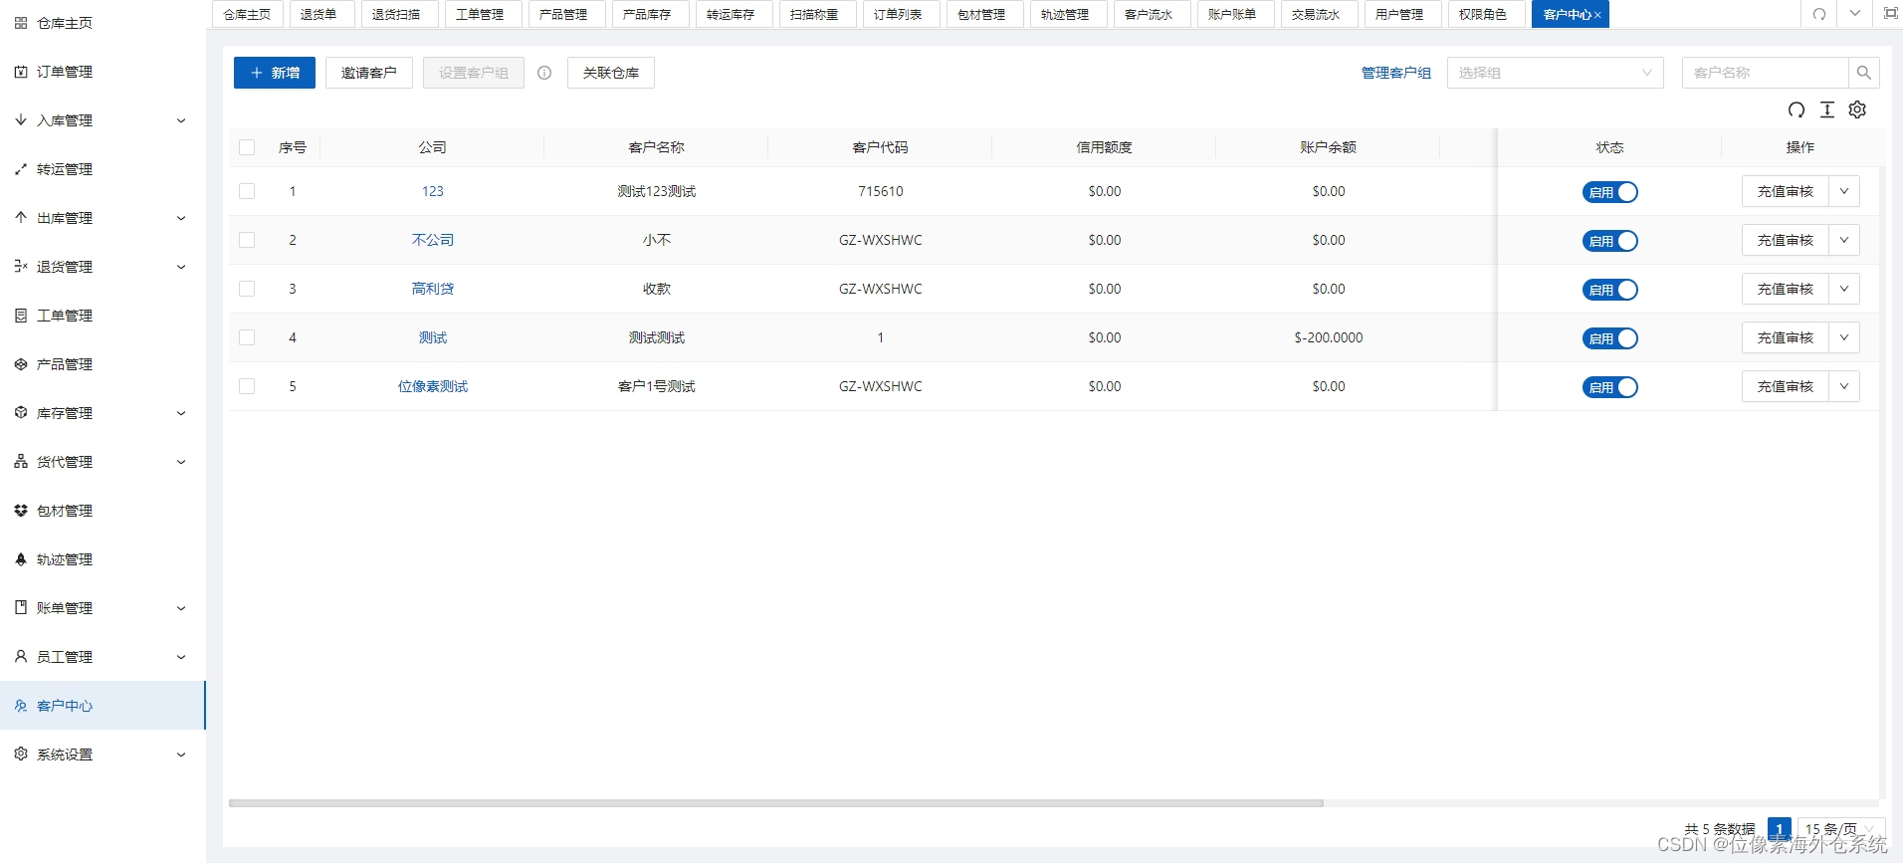Toggle 启用 switch for customer 715610
The image size is (1903, 863).
1609,192
